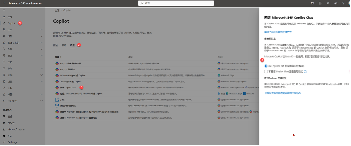Switch to the 概述 overview tab
This screenshot has width=351, height=146.
[x=56, y=45]
